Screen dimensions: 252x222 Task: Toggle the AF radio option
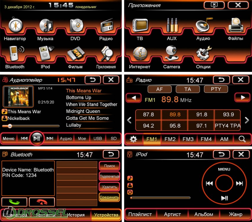pyautogui.click(x=159, y=89)
